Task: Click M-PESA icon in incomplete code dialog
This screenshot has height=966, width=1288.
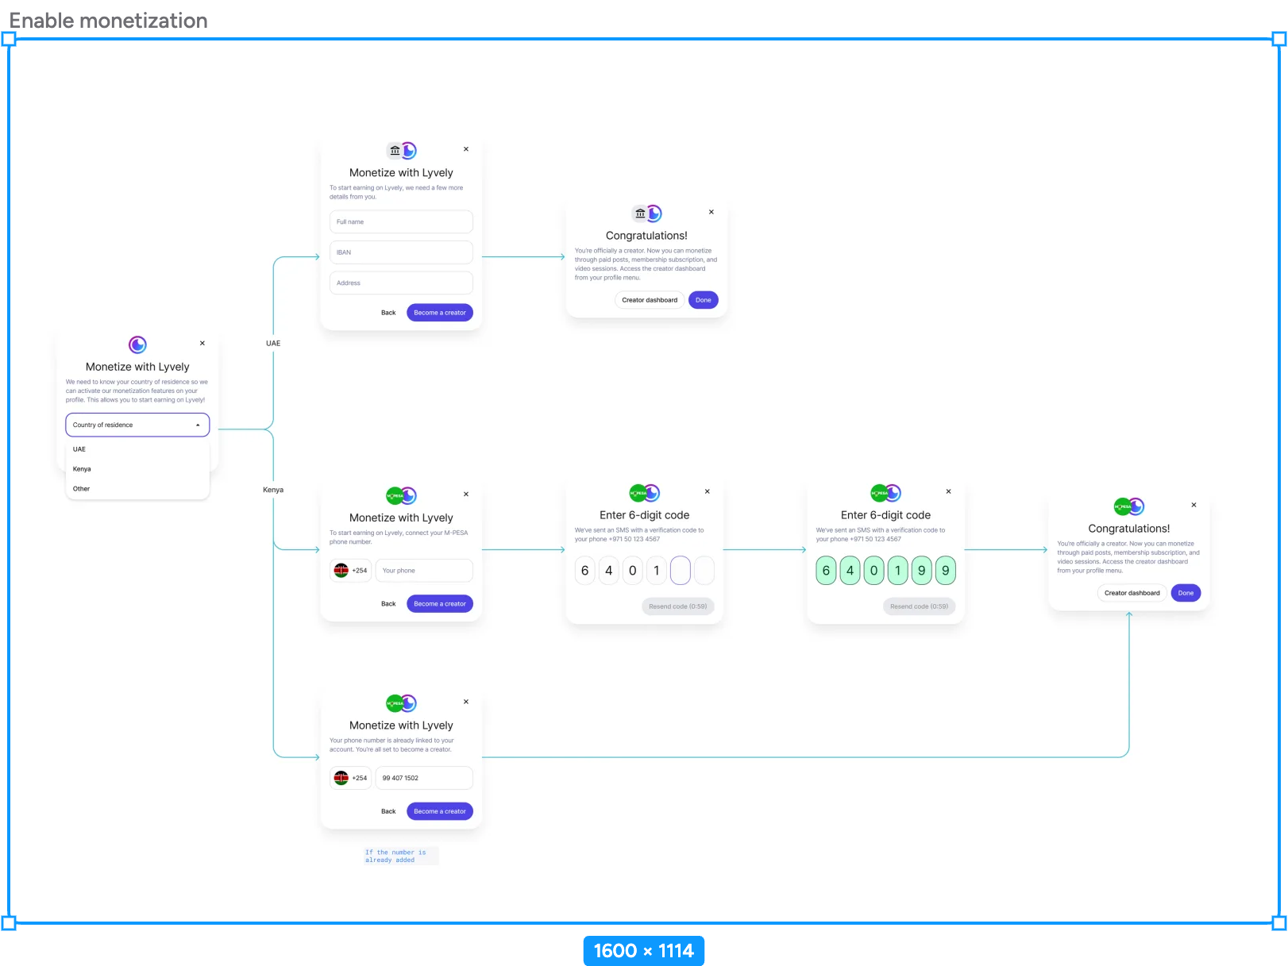Action: (x=638, y=493)
